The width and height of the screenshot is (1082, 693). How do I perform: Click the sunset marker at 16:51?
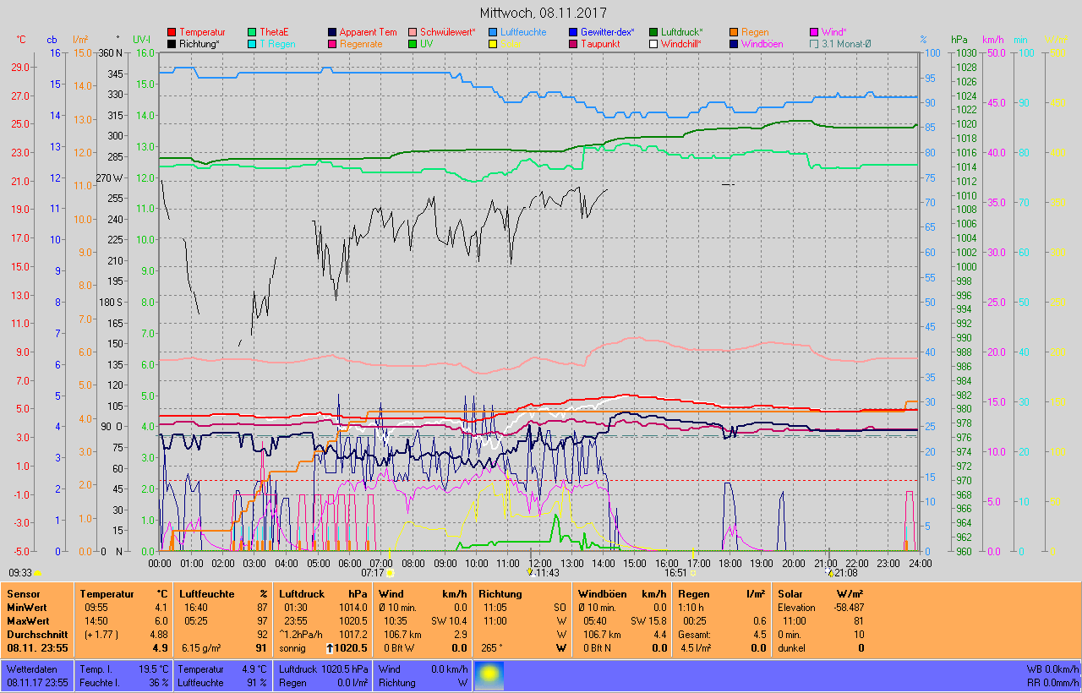tap(693, 572)
